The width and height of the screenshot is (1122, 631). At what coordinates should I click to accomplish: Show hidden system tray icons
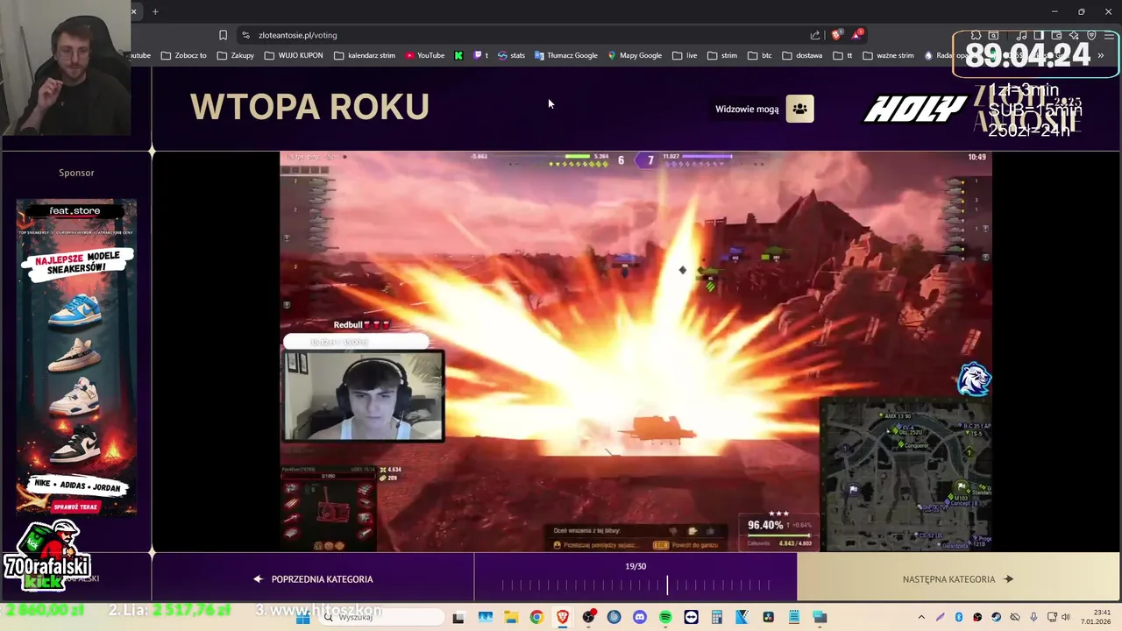click(921, 617)
